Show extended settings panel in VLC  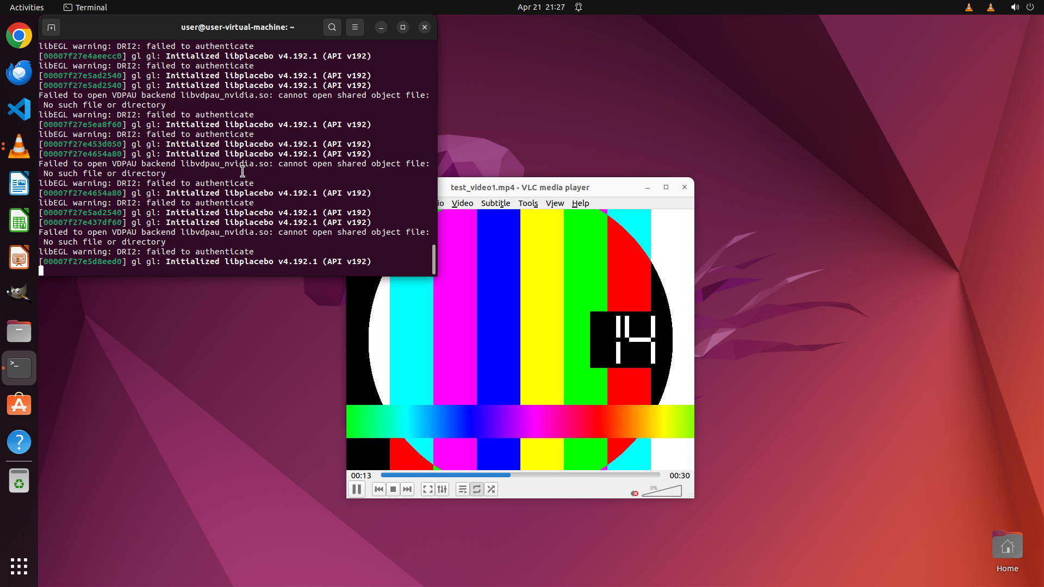click(x=442, y=489)
